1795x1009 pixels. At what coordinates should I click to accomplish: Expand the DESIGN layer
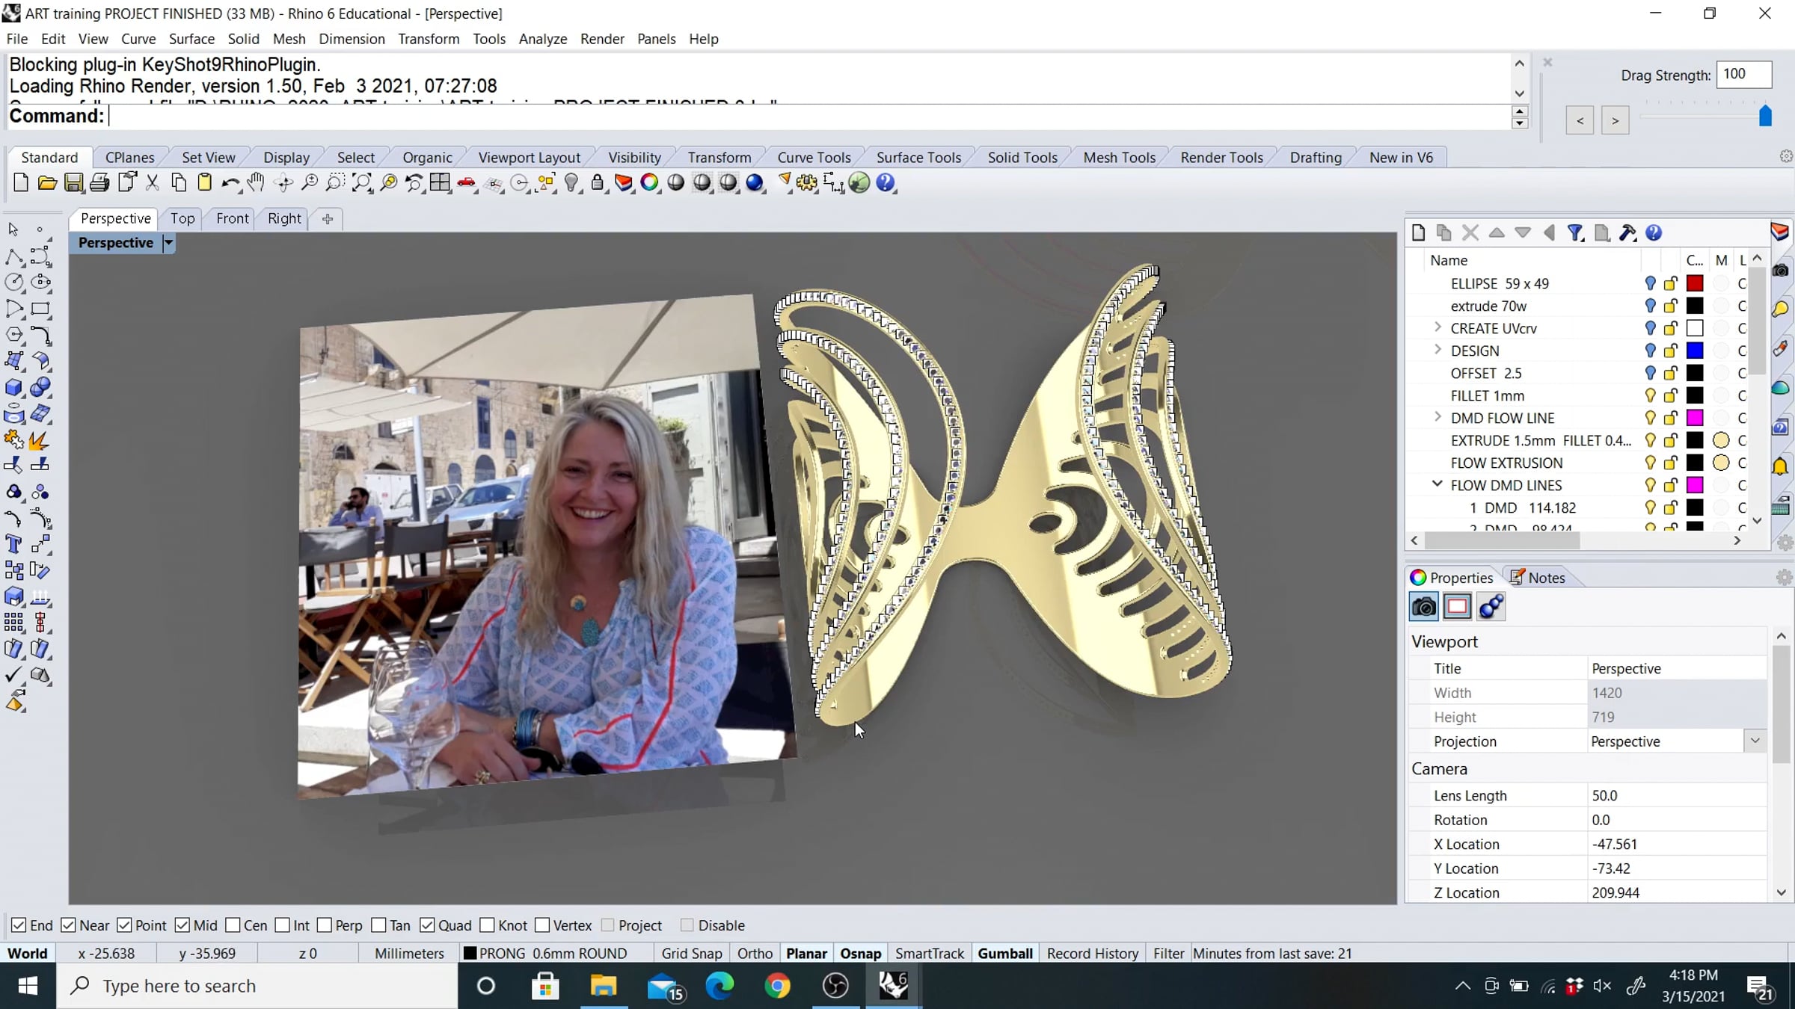click(1437, 350)
